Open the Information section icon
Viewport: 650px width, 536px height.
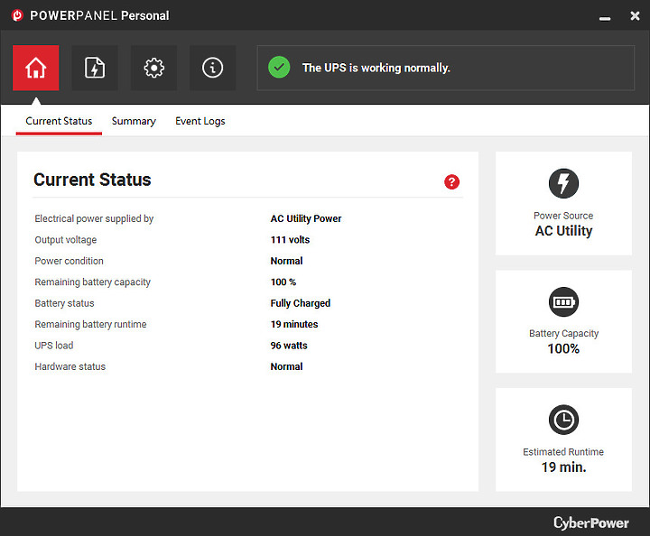click(213, 68)
